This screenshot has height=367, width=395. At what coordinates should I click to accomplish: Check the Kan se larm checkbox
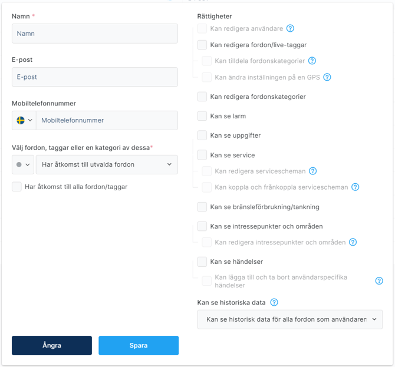(202, 116)
